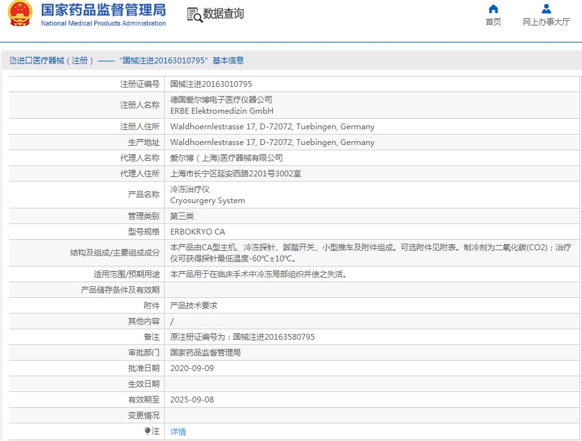Click the 代理人住所 row label
The image size is (582, 441).
[x=140, y=174]
